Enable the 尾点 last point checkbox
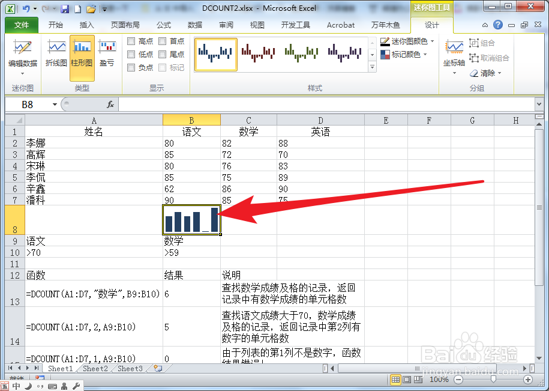Screen dimensions: 549x391 (162, 54)
